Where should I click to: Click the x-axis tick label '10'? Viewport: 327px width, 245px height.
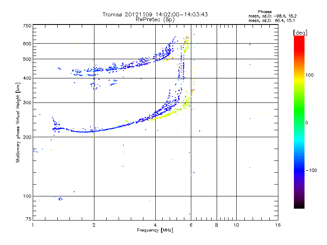tap(236, 225)
